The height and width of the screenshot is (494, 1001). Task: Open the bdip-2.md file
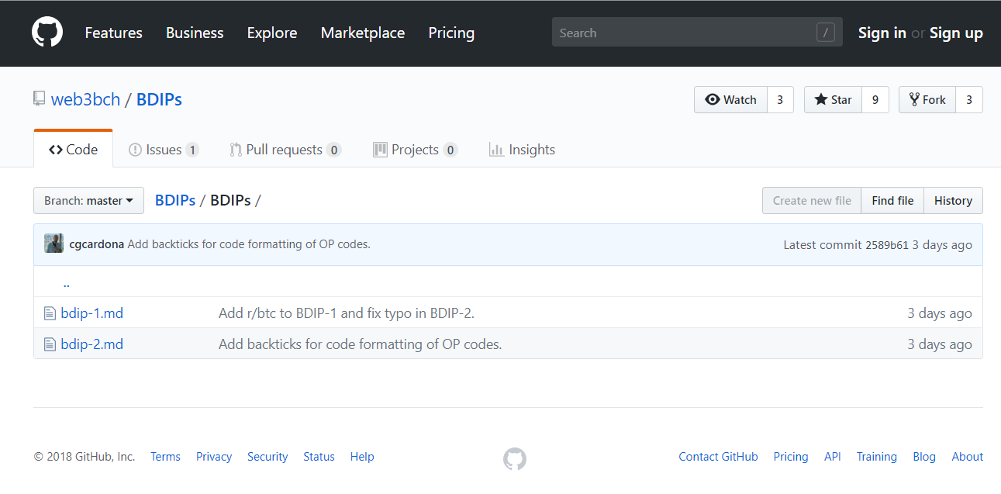click(92, 344)
